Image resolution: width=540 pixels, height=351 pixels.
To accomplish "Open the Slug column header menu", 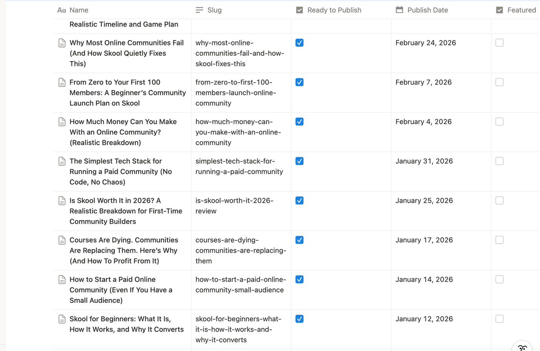I will [241, 10].
